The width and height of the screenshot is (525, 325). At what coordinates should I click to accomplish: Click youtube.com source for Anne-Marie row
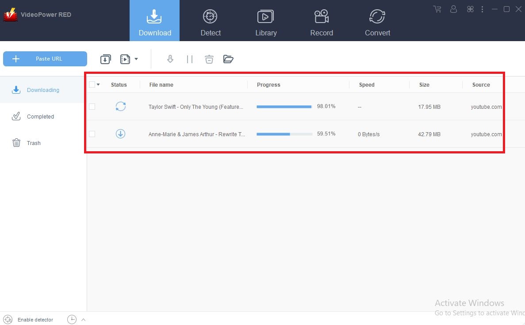point(486,134)
